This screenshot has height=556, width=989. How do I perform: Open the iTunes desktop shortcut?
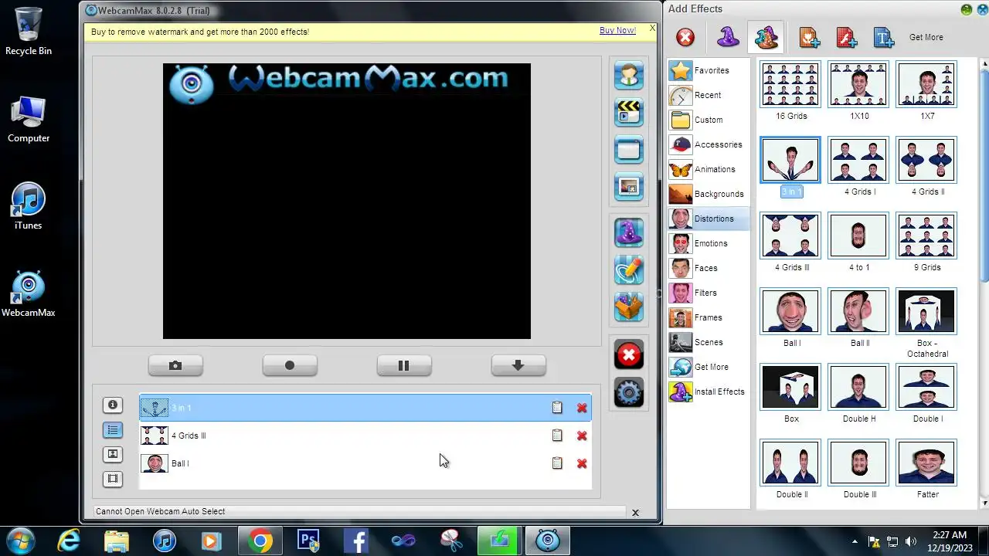[x=29, y=206]
